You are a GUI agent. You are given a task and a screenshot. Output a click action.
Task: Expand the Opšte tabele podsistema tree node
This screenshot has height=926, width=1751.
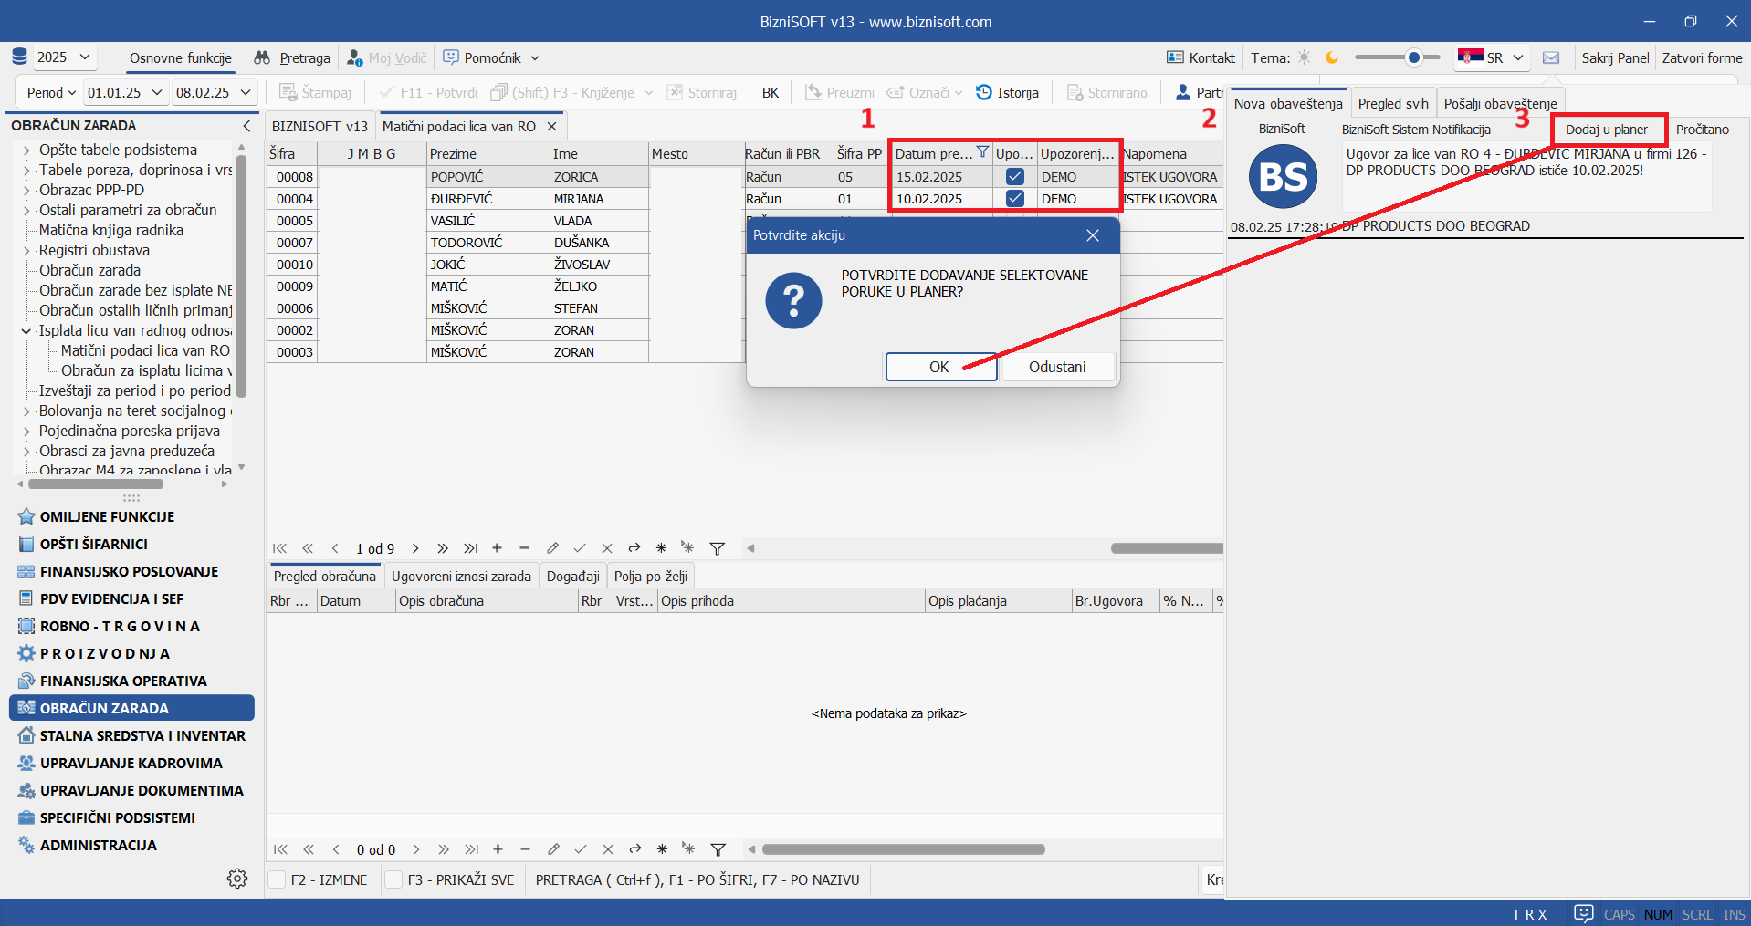(x=26, y=151)
